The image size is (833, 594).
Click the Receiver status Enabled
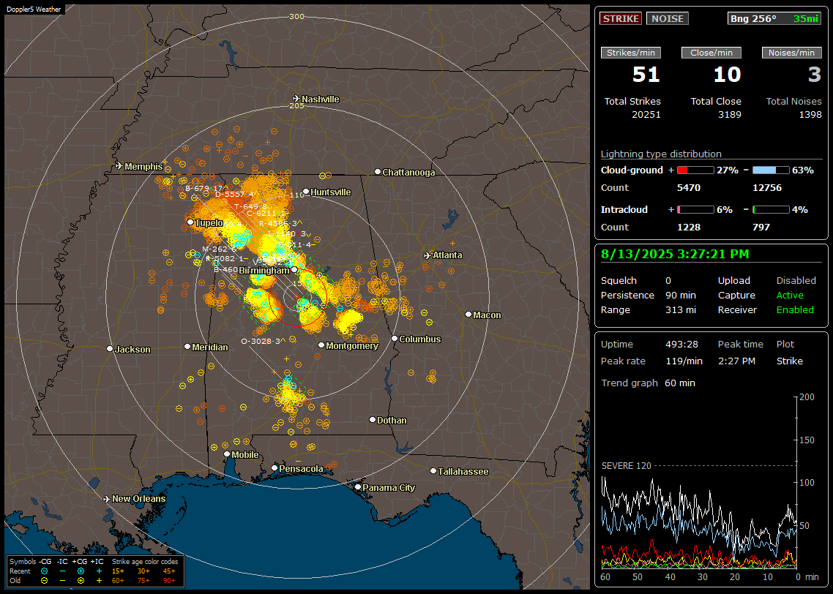tap(795, 309)
